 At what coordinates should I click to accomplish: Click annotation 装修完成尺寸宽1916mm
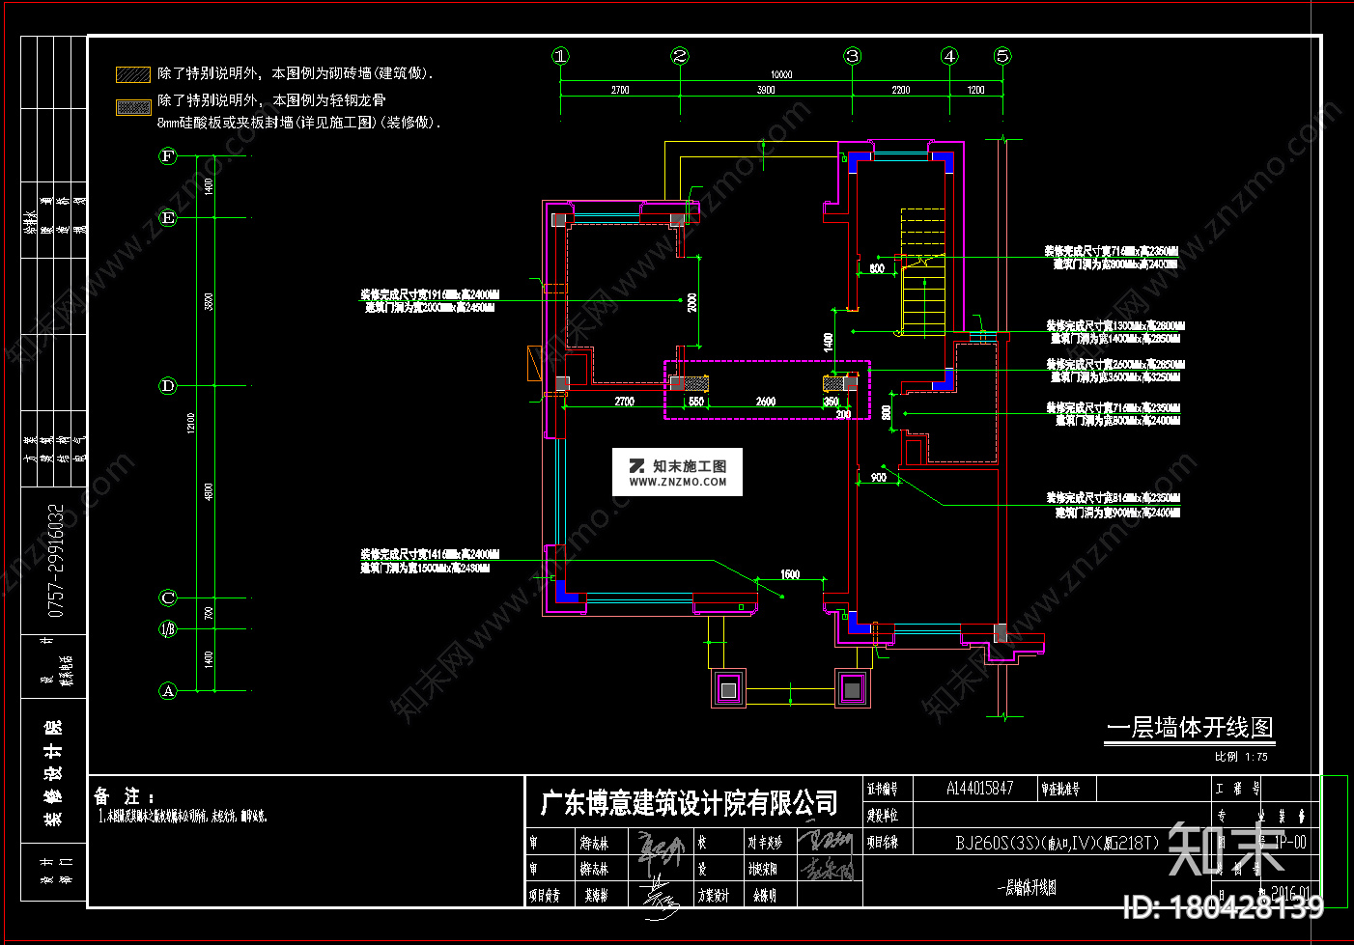(430, 294)
